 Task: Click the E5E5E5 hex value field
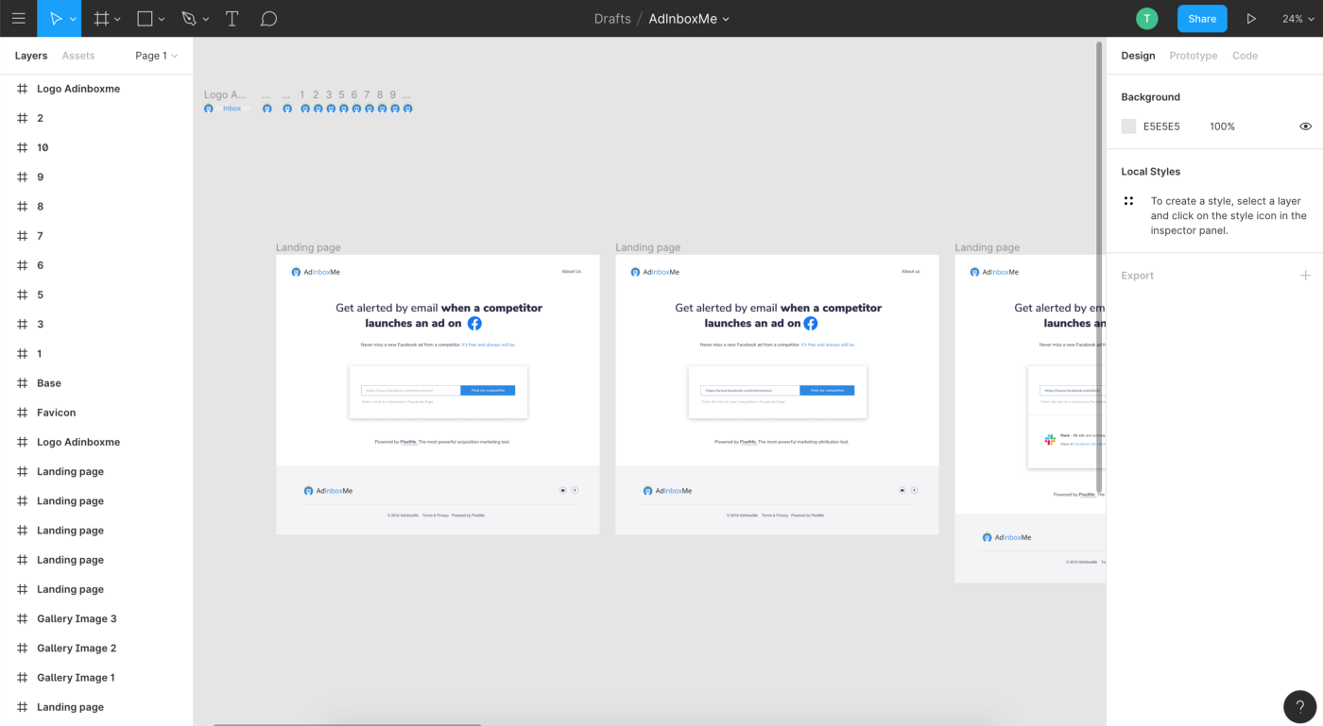coord(1161,127)
